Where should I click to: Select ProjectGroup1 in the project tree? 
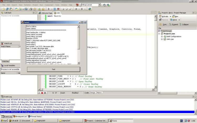pos(166,31)
